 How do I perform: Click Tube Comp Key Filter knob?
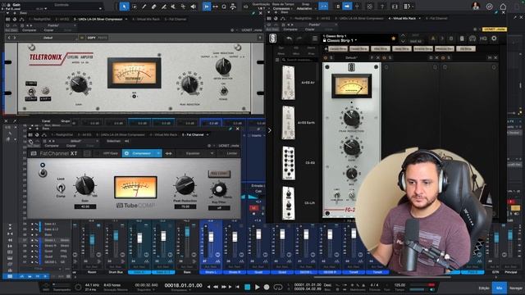219,189
